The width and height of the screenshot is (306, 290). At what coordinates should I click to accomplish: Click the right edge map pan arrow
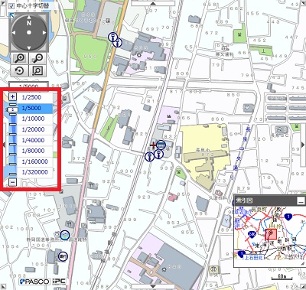303,145
